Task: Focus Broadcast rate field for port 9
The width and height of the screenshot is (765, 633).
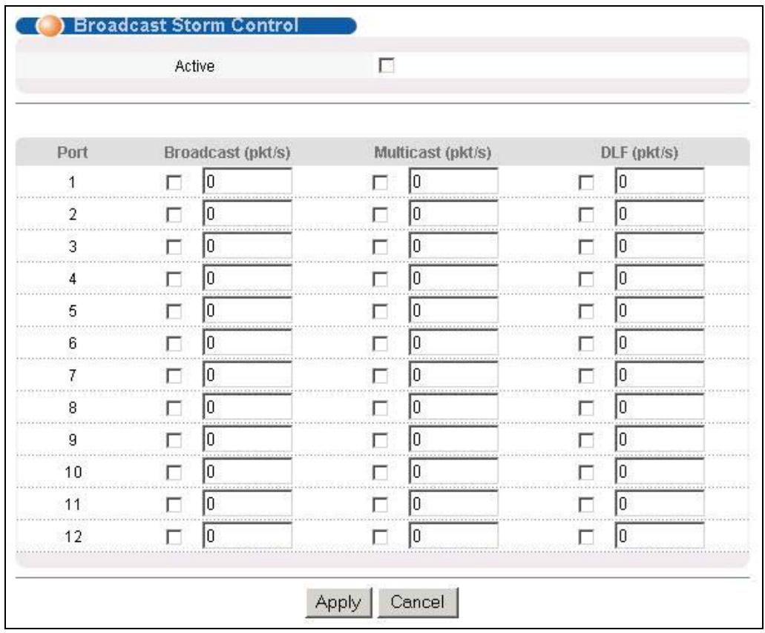Action: (247, 439)
